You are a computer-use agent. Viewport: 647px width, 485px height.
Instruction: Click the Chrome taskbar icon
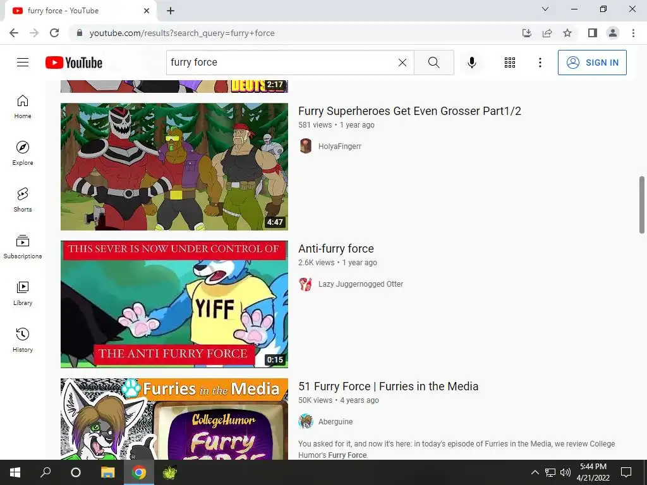(x=139, y=472)
